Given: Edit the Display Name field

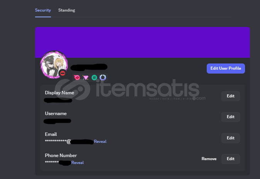Looking at the screenshot, I should coord(230,96).
